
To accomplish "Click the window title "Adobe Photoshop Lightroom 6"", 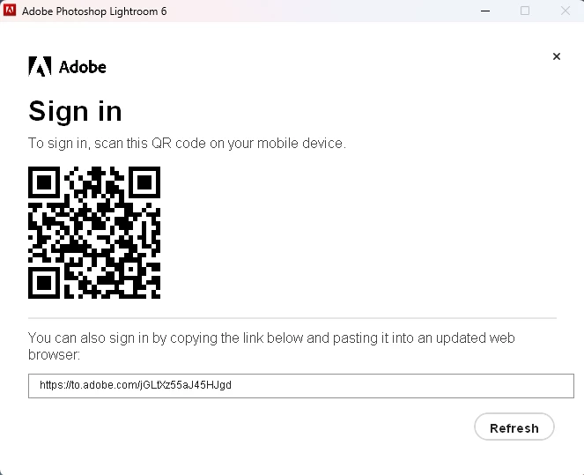I will 94,11.
